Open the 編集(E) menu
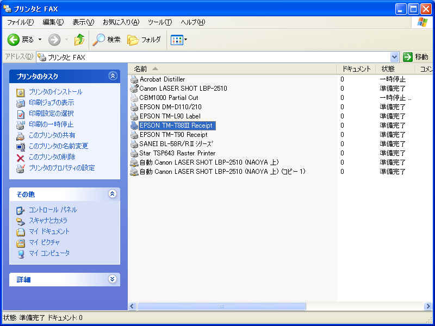 pyautogui.click(x=53, y=22)
